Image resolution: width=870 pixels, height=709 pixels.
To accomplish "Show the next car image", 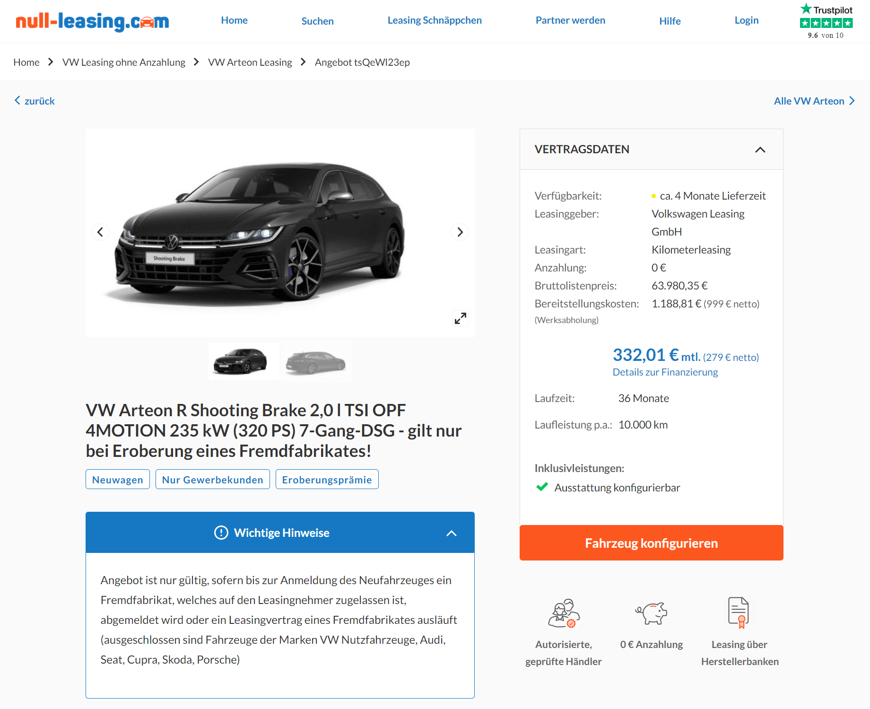I will point(460,232).
